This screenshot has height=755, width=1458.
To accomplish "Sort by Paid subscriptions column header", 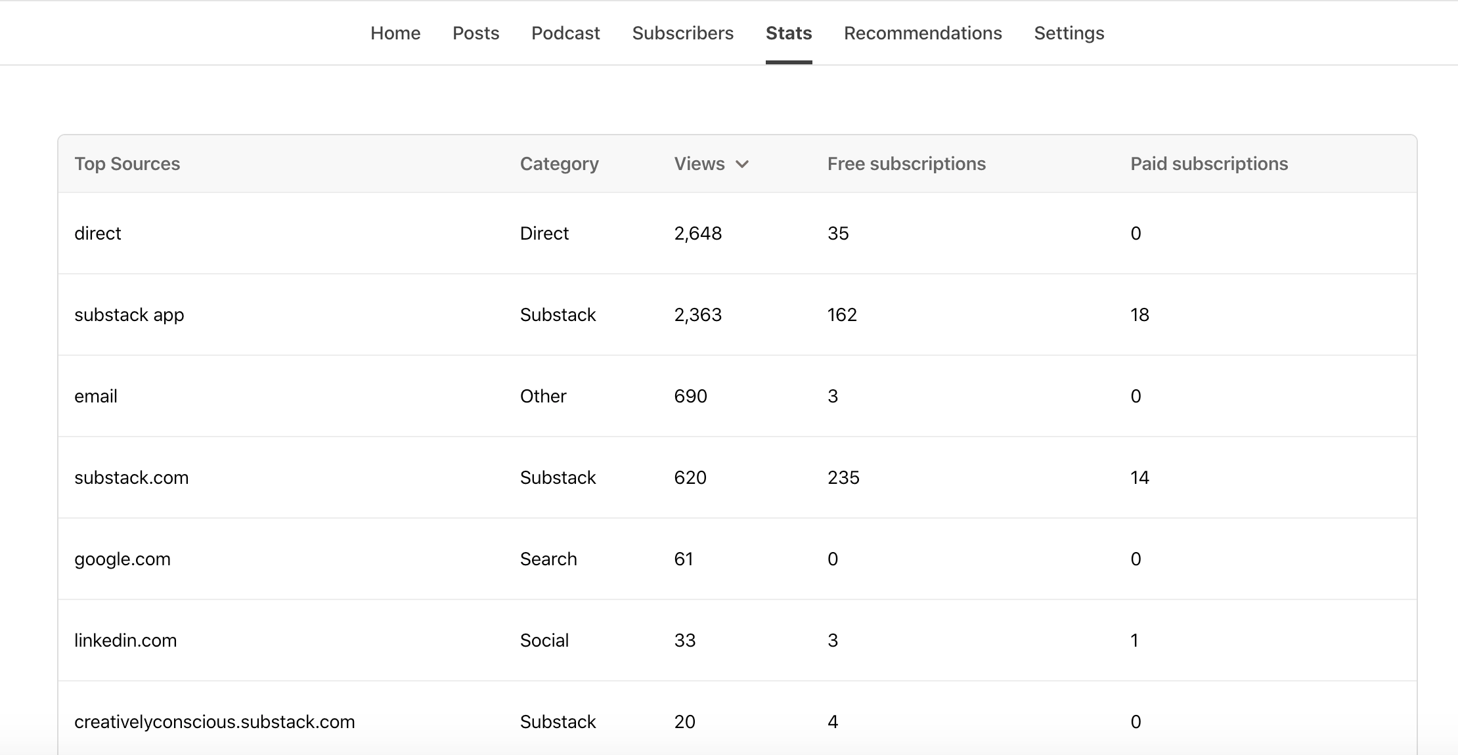I will click(x=1208, y=163).
